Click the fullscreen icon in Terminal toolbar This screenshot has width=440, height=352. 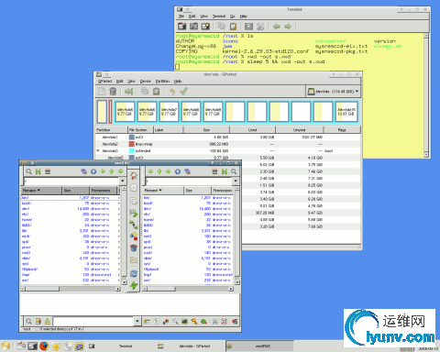pos(249,27)
